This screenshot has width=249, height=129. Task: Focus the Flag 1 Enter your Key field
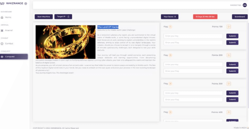tap(193, 36)
